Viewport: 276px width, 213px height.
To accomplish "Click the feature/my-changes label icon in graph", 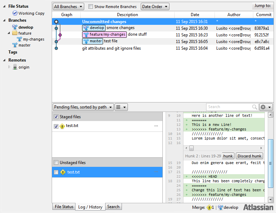I will pyautogui.click(x=86, y=35).
